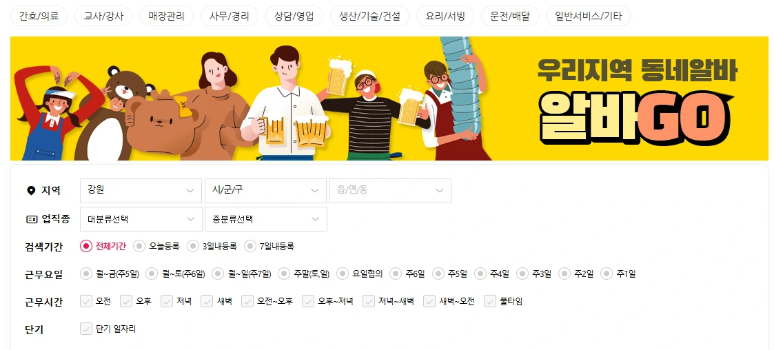774x350 pixels.
Task: Click the chevron arrow in the 중분류선택 box
Action: (315, 219)
